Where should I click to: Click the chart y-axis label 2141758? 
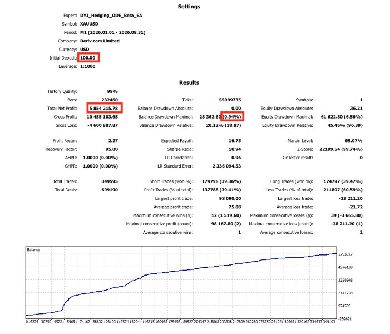pyautogui.click(x=345, y=293)
